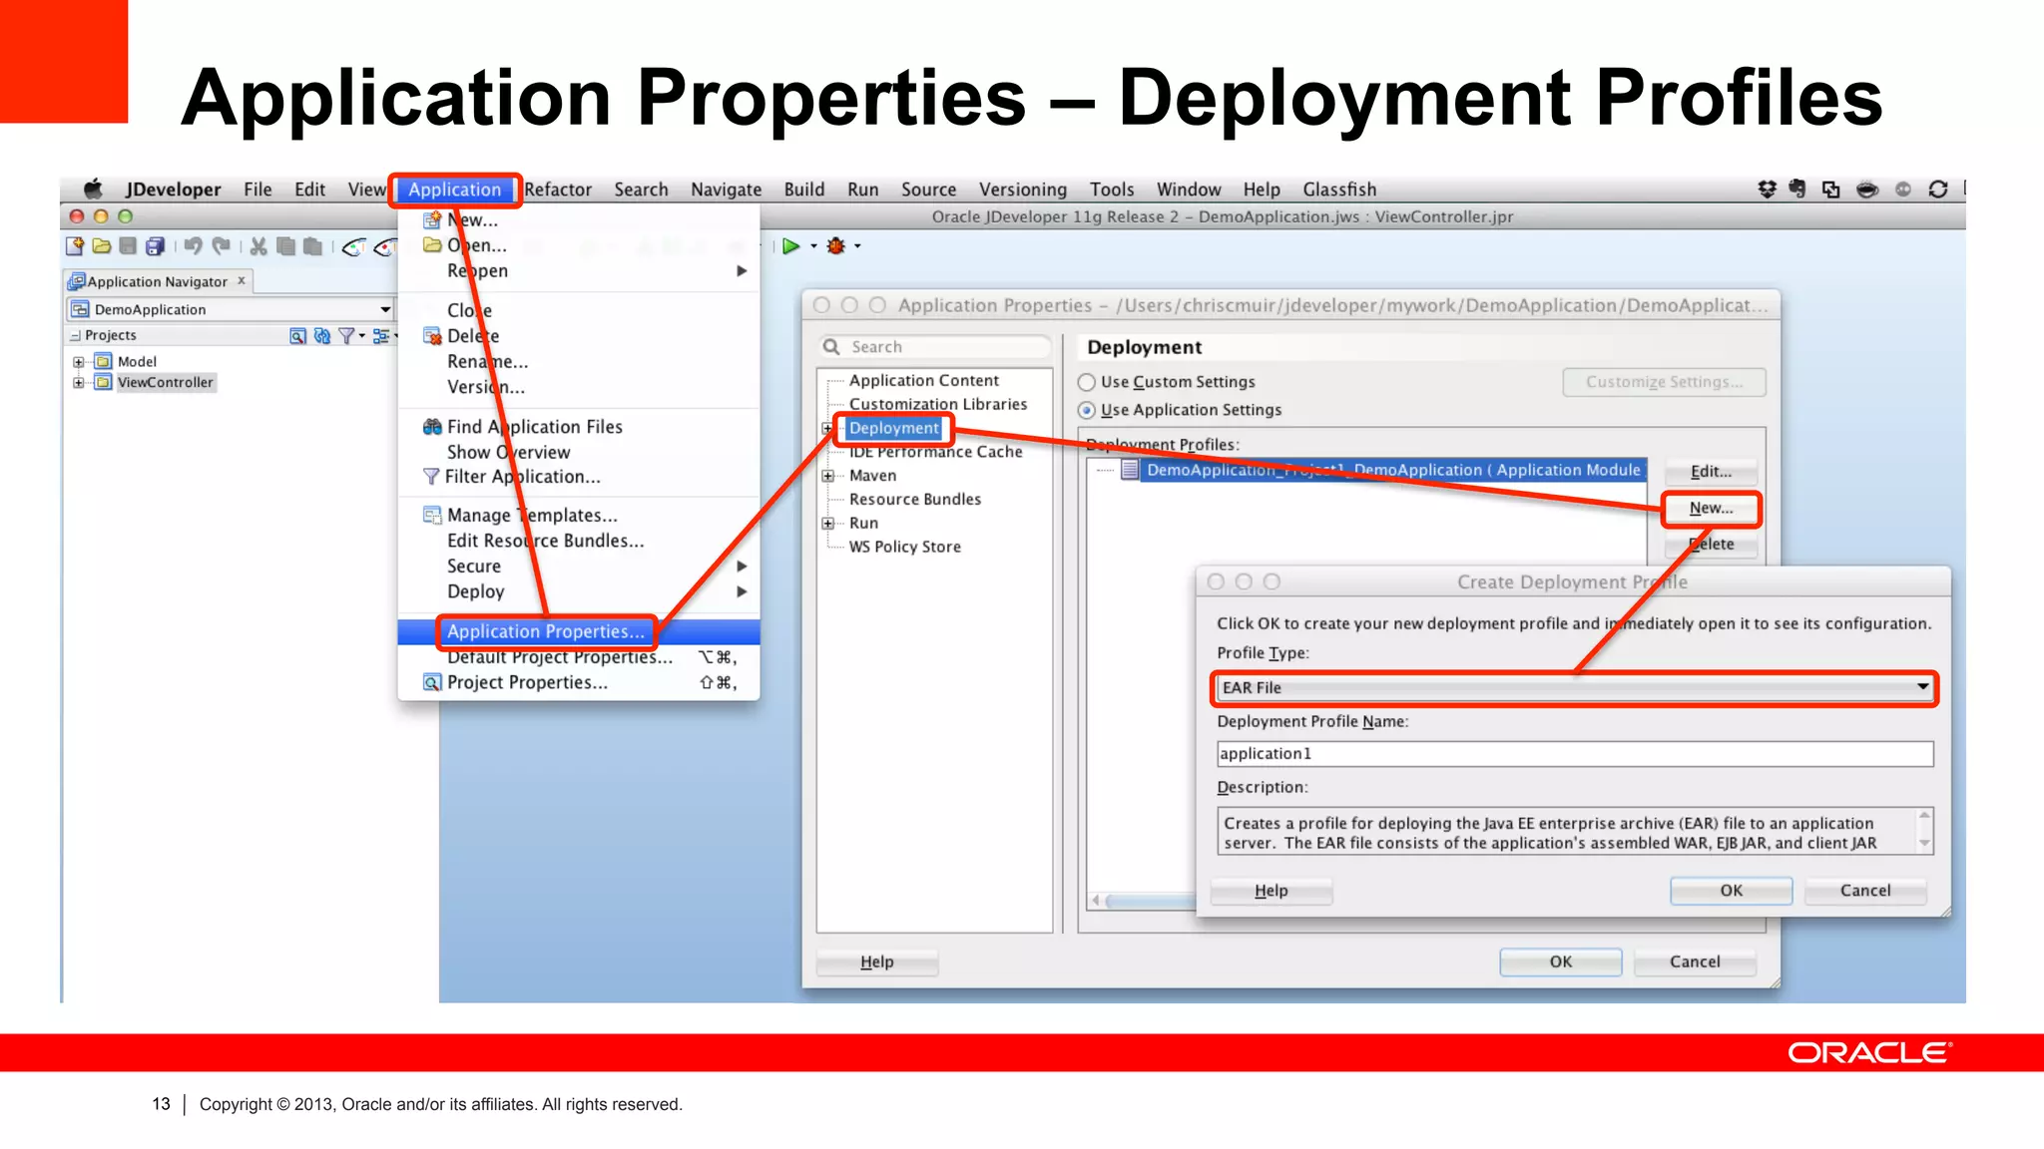Choose Project Properties... from the Application menu
The height and width of the screenshot is (1149, 2044).
[579, 683]
